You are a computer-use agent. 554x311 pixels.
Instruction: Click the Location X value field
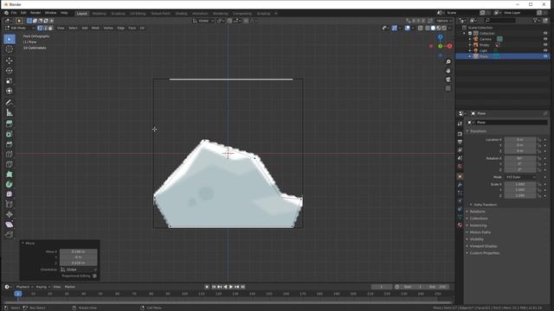519,140
